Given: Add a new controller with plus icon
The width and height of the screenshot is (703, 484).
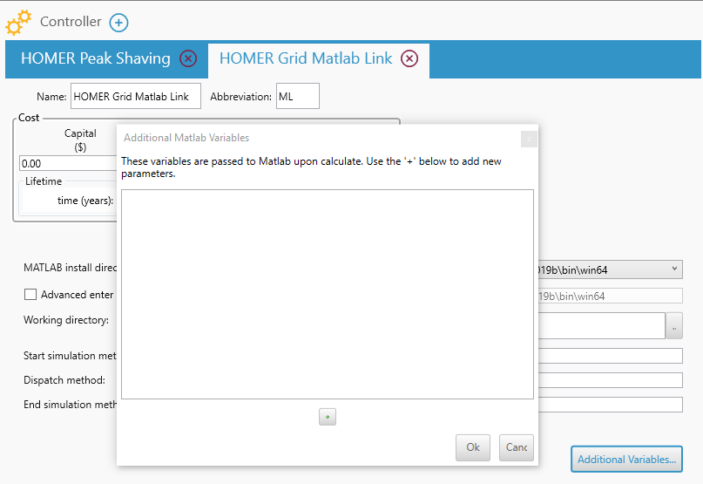Looking at the screenshot, I should (x=118, y=23).
